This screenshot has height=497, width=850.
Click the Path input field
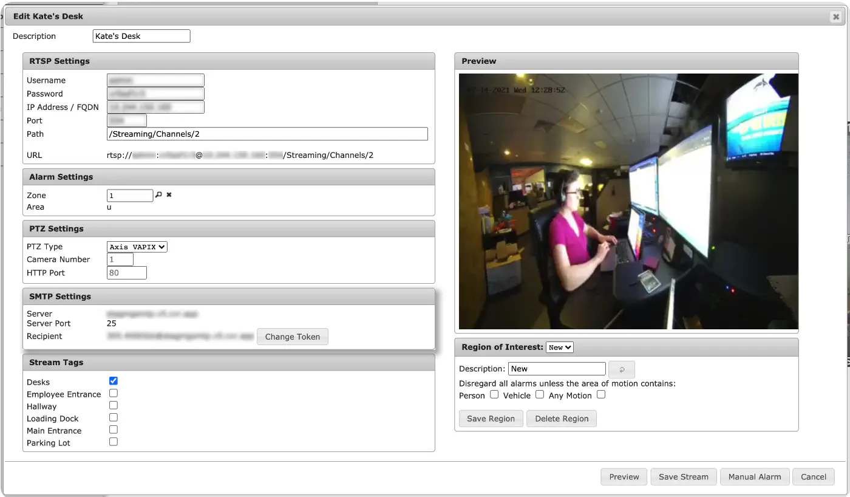point(267,134)
